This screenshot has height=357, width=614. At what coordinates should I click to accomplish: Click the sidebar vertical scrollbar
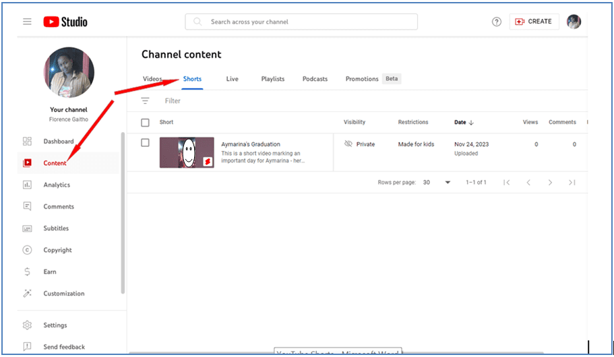pyautogui.click(x=123, y=213)
